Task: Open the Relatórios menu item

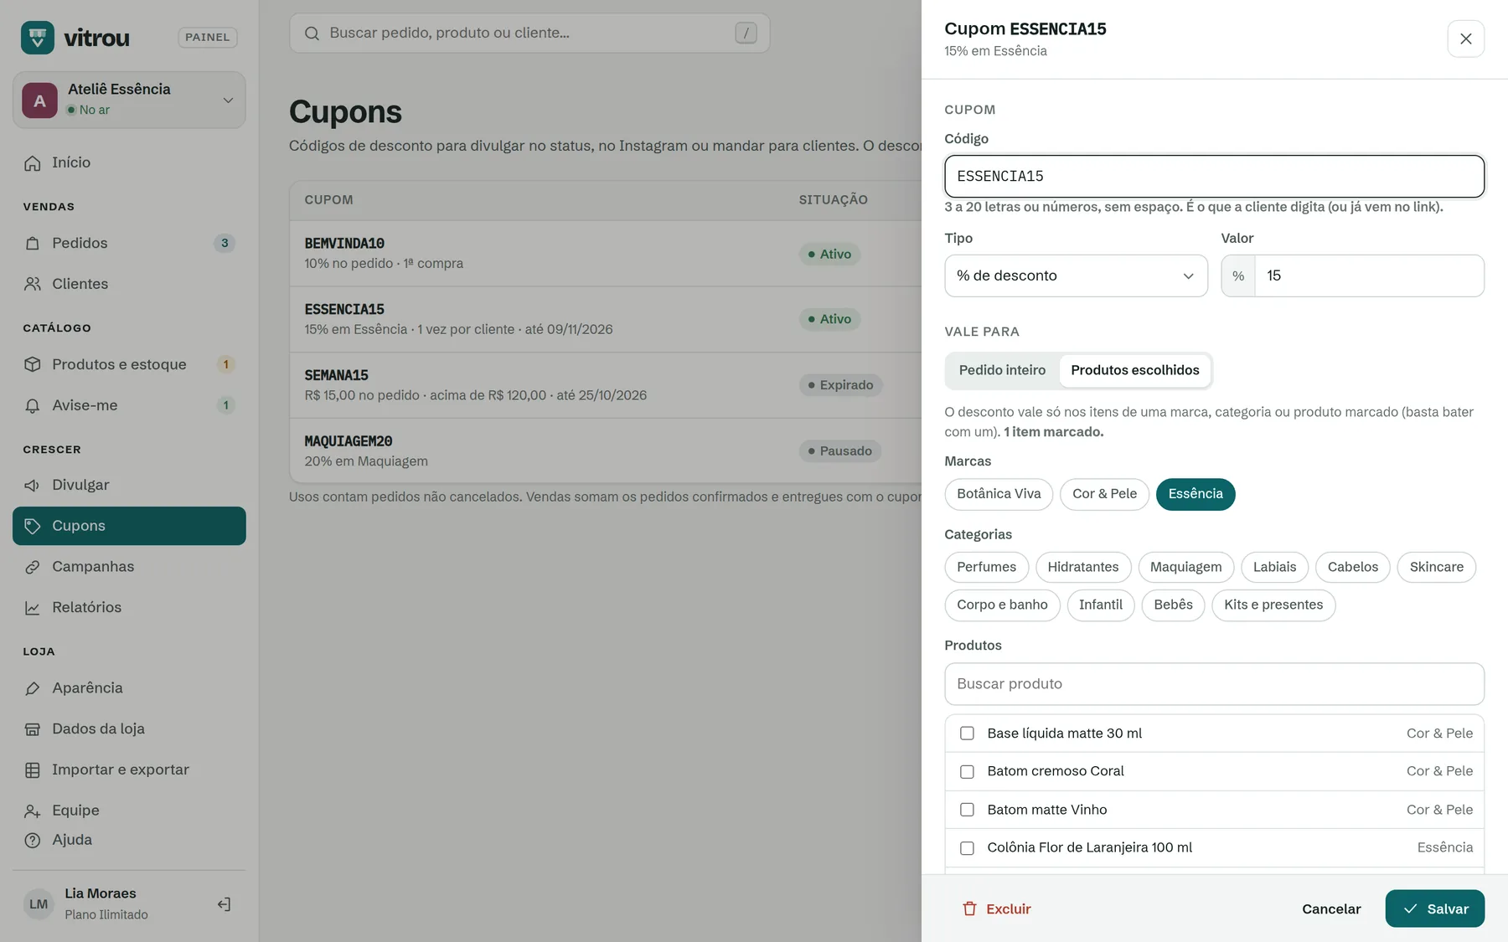Action: (129, 608)
